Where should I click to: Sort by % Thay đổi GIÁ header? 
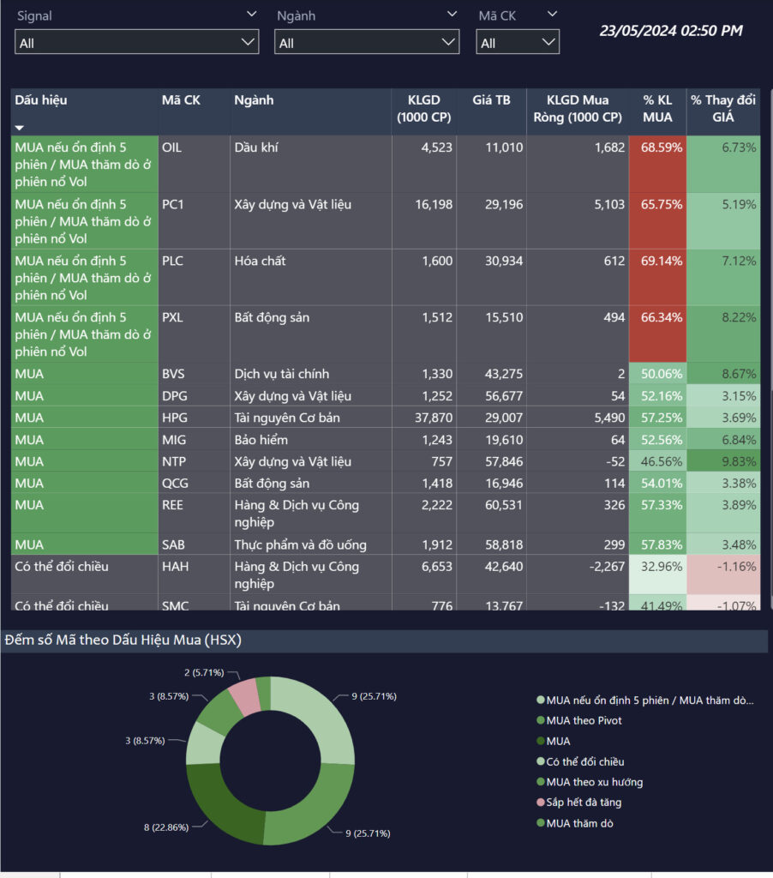pos(723,109)
